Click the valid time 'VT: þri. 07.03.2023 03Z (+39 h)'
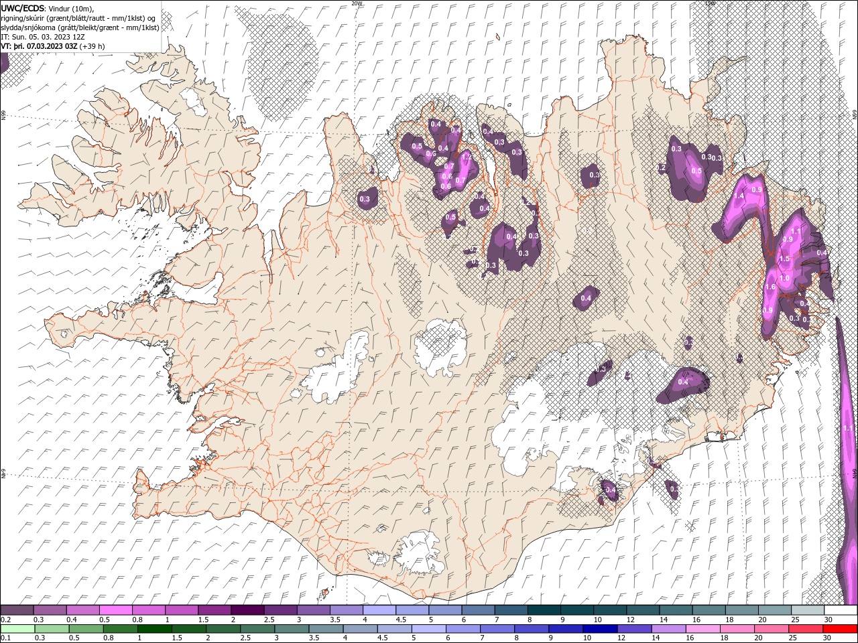This screenshot has height=643, width=858. coord(52,46)
